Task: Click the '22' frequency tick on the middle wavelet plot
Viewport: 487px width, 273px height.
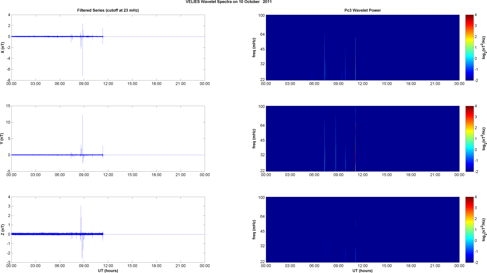Action: click(x=262, y=170)
